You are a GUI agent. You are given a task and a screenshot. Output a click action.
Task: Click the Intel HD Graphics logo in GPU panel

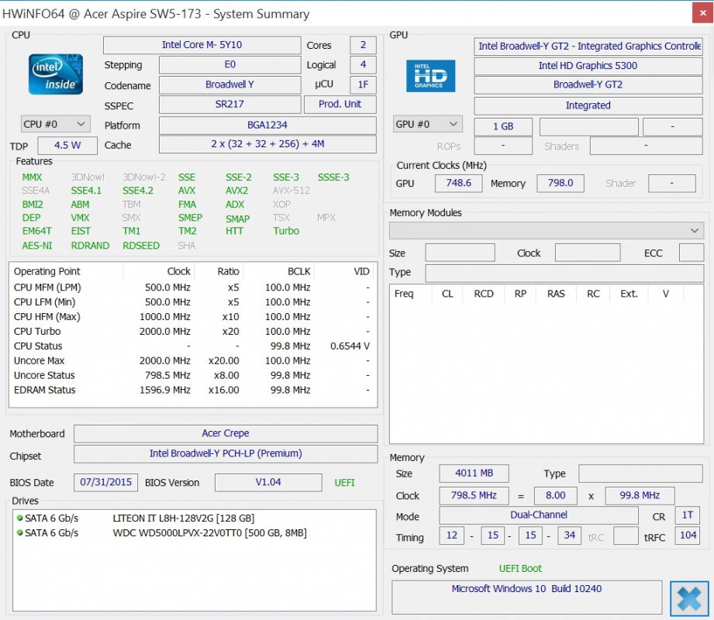[x=429, y=75]
